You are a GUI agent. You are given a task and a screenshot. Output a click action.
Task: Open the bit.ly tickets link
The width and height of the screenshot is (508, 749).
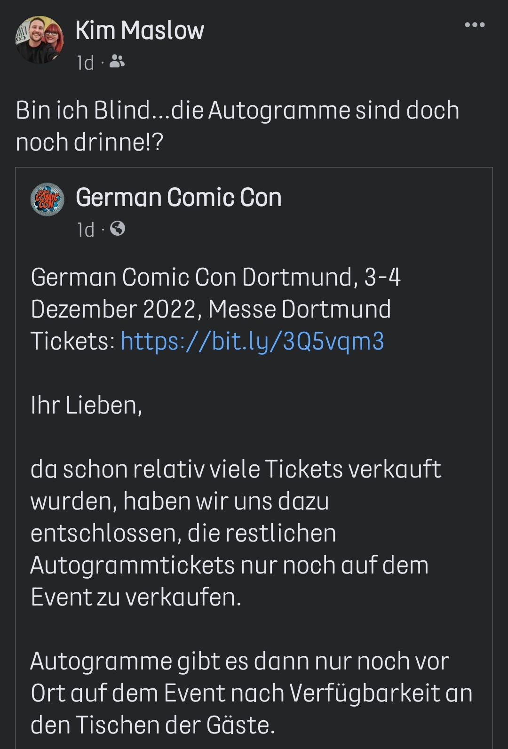point(252,341)
